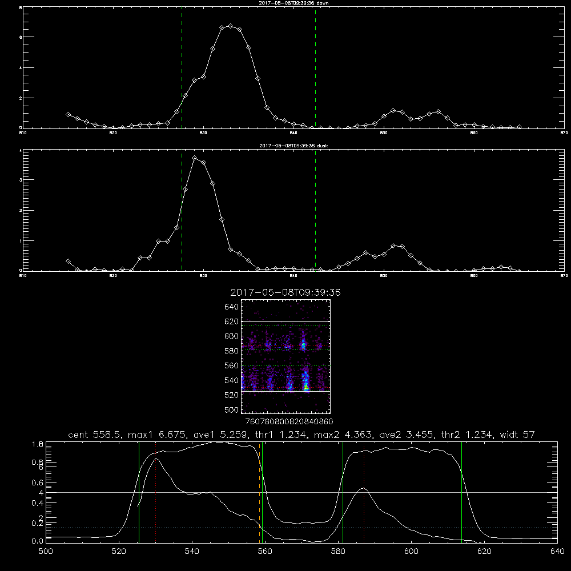This screenshot has width=571, height=571.
Task: Click the bottom profile plot x-axis label 580
Action: point(338,552)
